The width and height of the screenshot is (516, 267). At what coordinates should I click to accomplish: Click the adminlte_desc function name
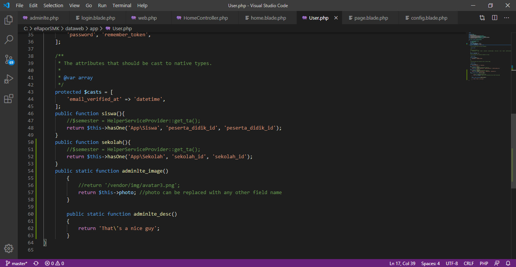coord(152,214)
